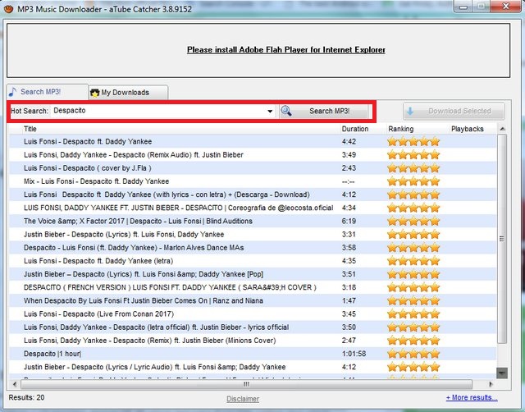Click the aTube Catcher app icon in title bar
525x412 pixels.
pos(10,7)
